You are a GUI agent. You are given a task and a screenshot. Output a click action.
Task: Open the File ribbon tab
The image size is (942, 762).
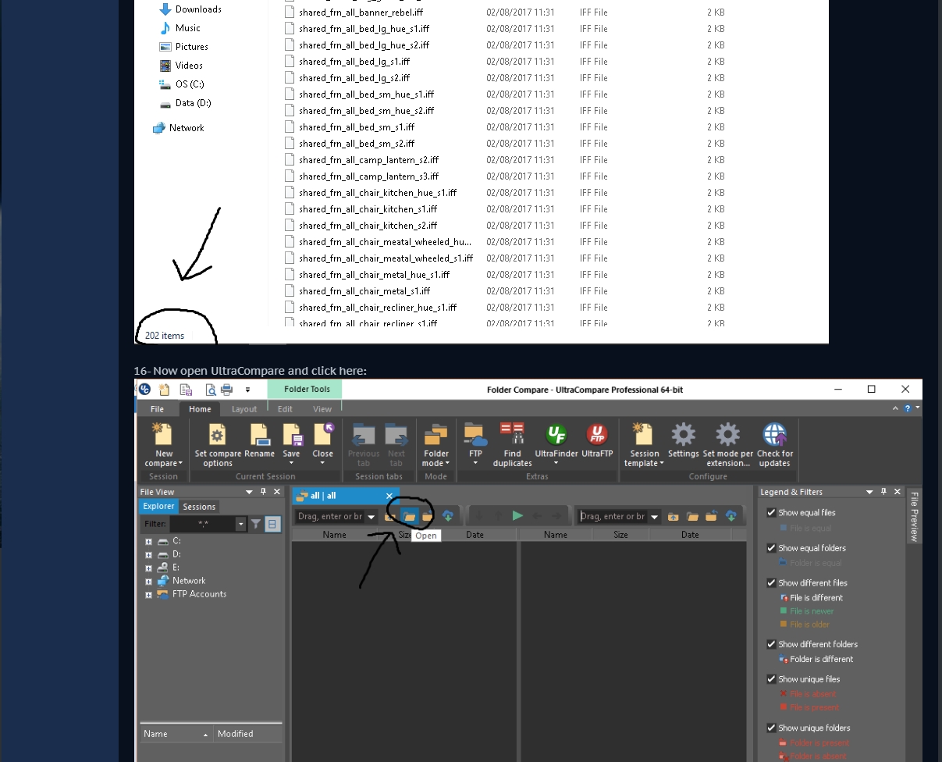pyautogui.click(x=157, y=409)
